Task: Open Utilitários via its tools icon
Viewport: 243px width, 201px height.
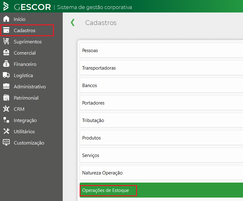Action: pos(6,131)
